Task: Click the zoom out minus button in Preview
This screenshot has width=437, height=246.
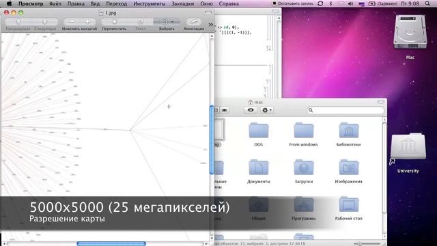Action: coord(72,22)
